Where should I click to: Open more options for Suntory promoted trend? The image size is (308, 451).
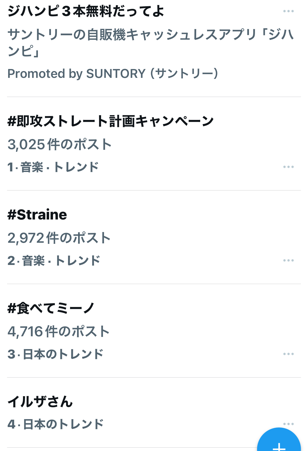point(288,11)
